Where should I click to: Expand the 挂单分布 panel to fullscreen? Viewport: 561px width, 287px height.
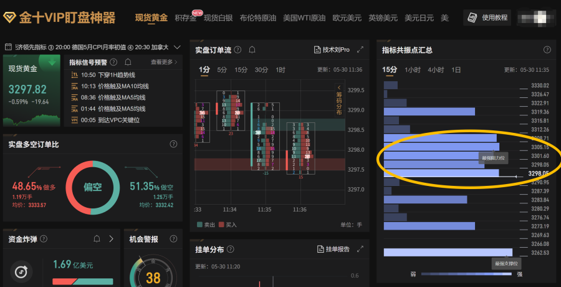360,249
